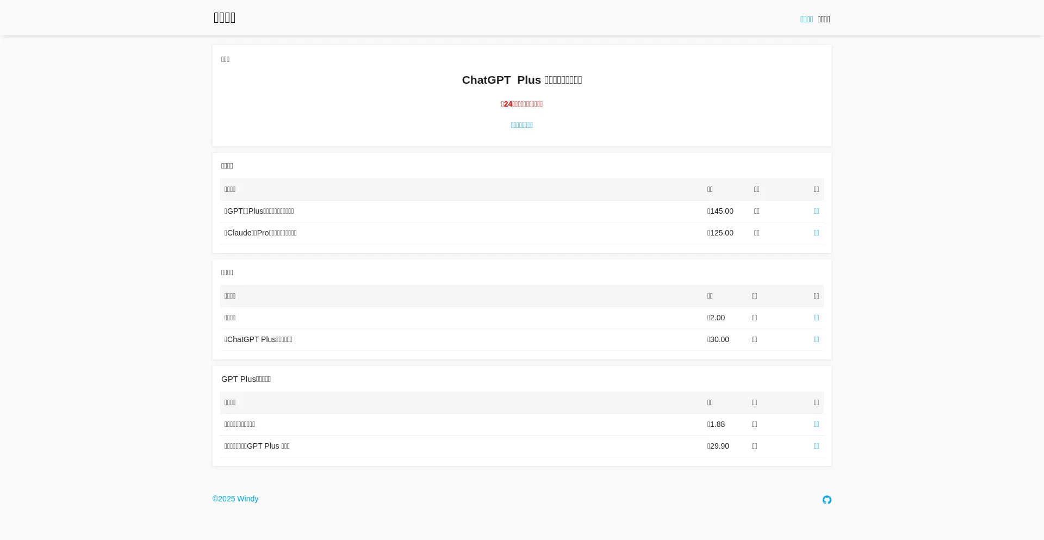Click the red notice text containing 24
The image size is (1044, 540).
(x=521, y=104)
